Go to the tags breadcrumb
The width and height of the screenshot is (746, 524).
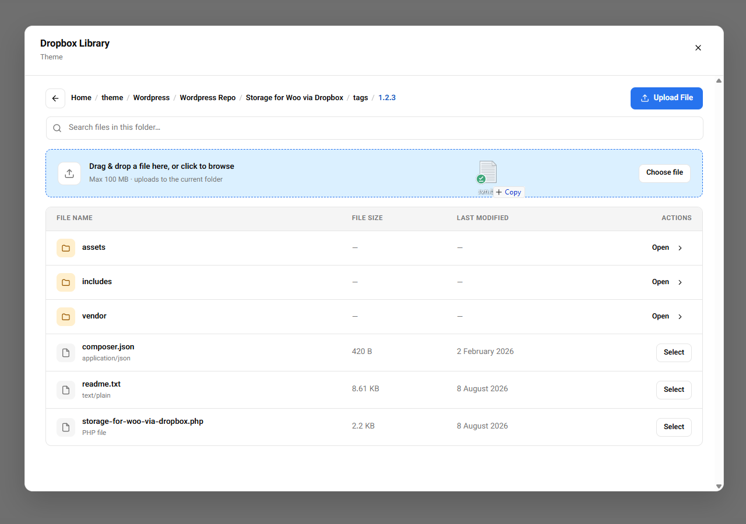pos(361,98)
